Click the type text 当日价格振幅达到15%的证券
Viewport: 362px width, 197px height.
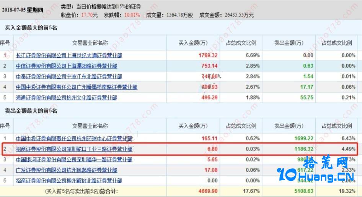[x=109, y=7]
